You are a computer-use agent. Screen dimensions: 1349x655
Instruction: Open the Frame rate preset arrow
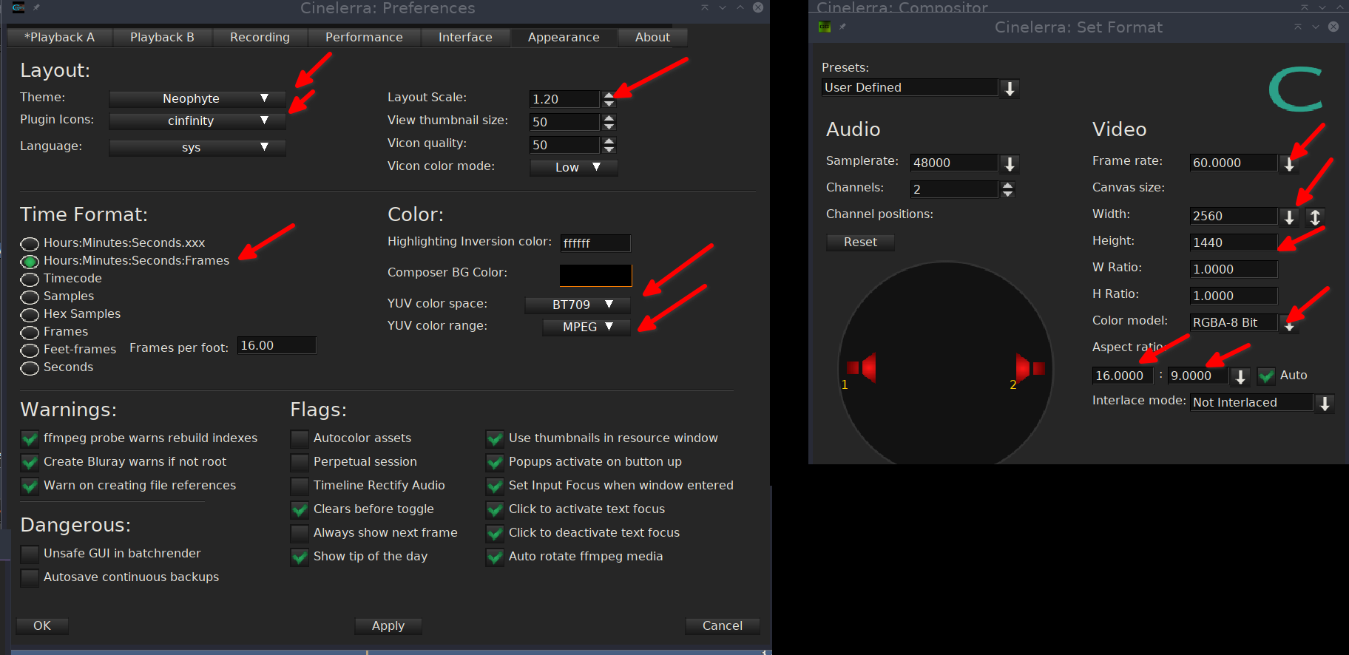pyautogui.click(x=1289, y=164)
